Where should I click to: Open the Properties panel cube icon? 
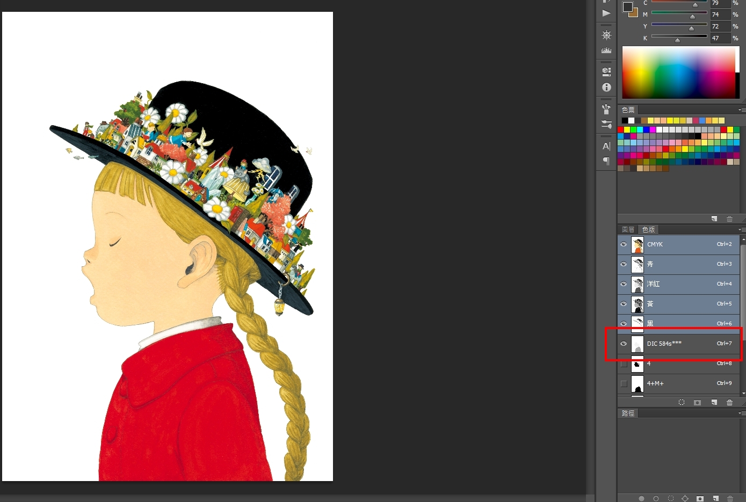coord(606,71)
